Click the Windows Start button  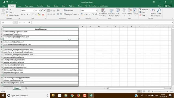[3, 96]
